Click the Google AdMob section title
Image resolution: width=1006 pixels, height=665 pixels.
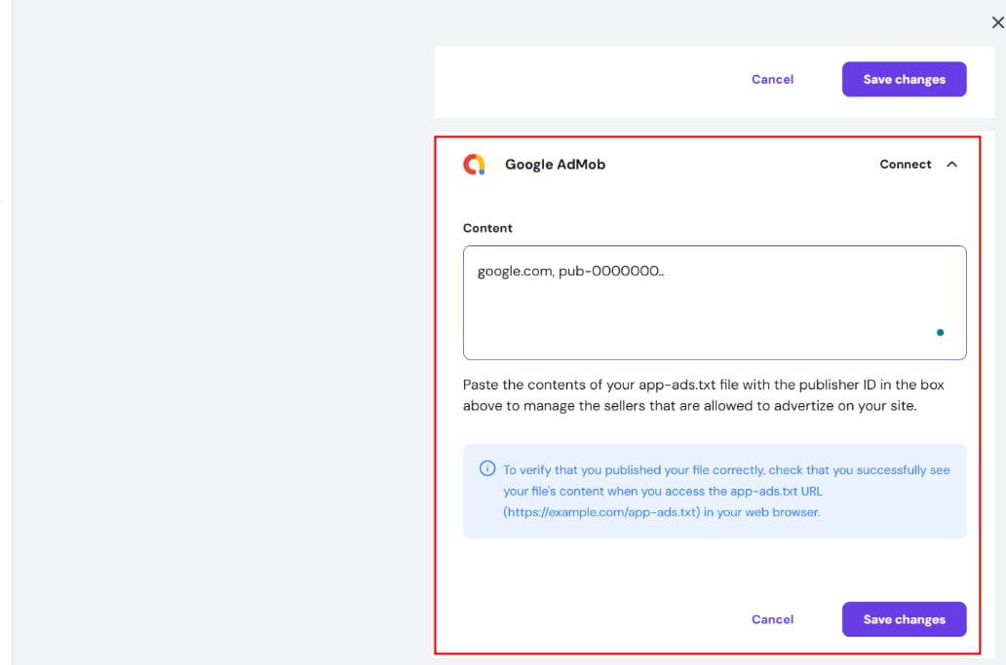555,165
